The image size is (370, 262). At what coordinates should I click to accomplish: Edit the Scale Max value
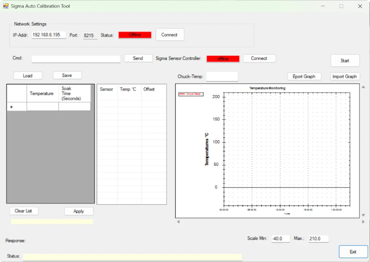point(318,239)
